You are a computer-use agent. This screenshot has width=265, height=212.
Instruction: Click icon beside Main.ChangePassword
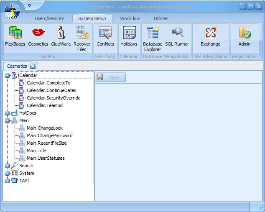22,135
